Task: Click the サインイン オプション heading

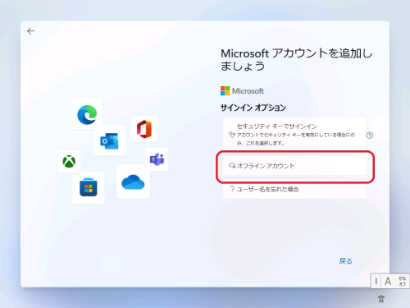Action: 253,108
